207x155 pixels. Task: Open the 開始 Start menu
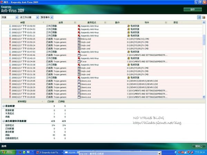coord(8,152)
